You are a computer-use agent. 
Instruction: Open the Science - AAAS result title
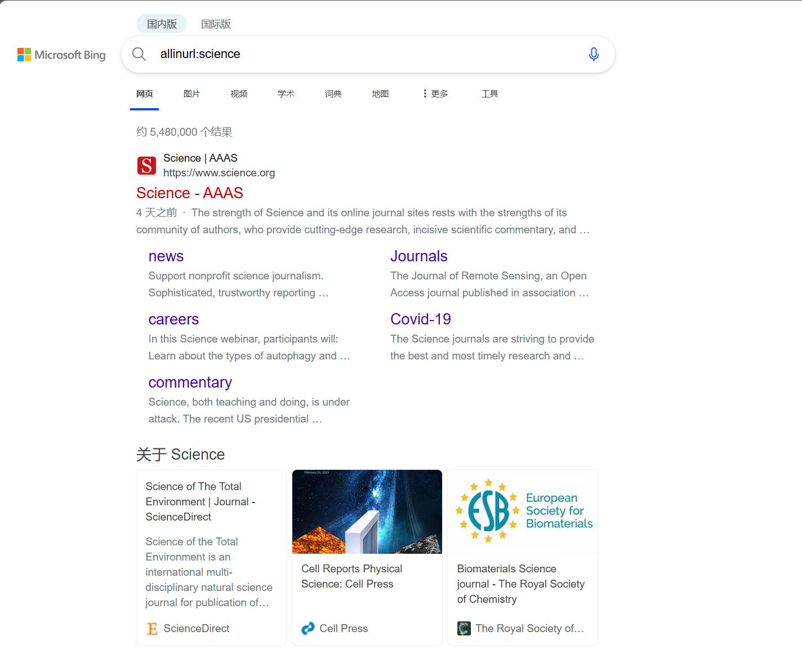(190, 193)
